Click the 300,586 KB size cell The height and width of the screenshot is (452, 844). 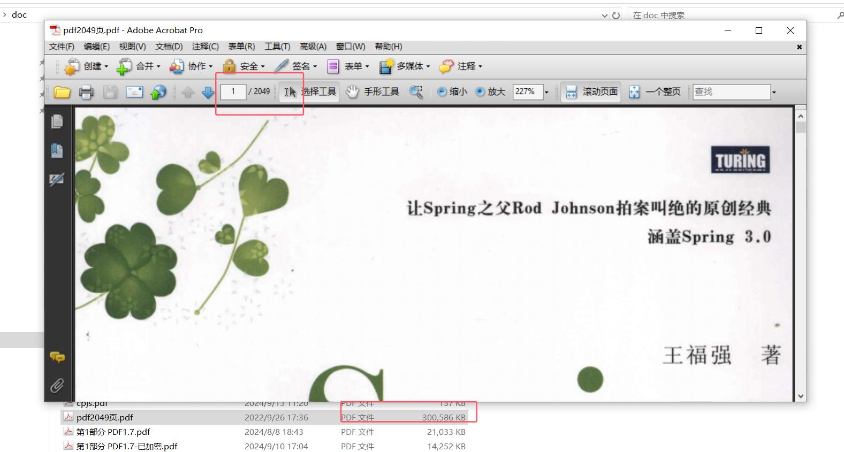pos(444,417)
